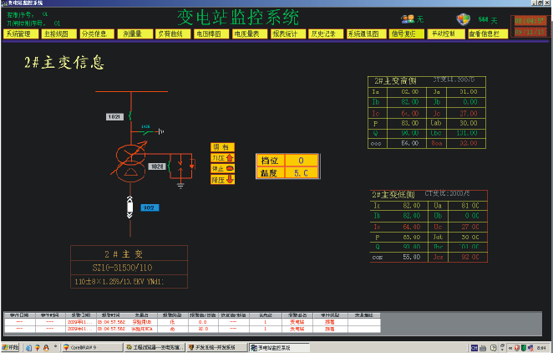Click the 手动控制 manual control button
Image resolution: width=553 pixels, height=353 pixels.
click(443, 34)
